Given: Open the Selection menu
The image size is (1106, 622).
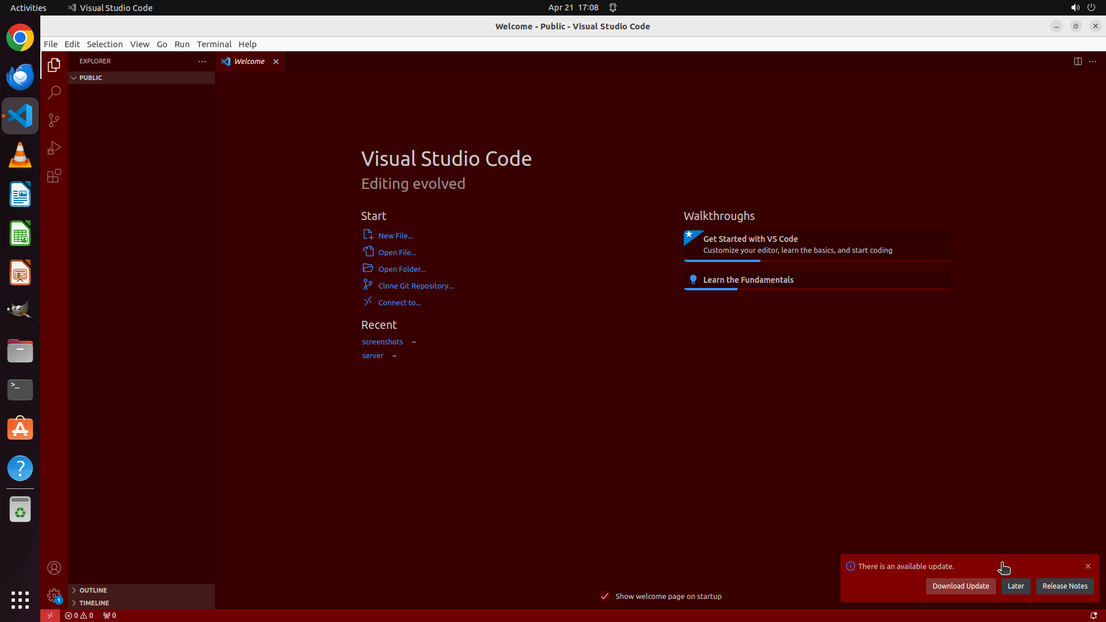Looking at the screenshot, I should [x=104, y=44].
